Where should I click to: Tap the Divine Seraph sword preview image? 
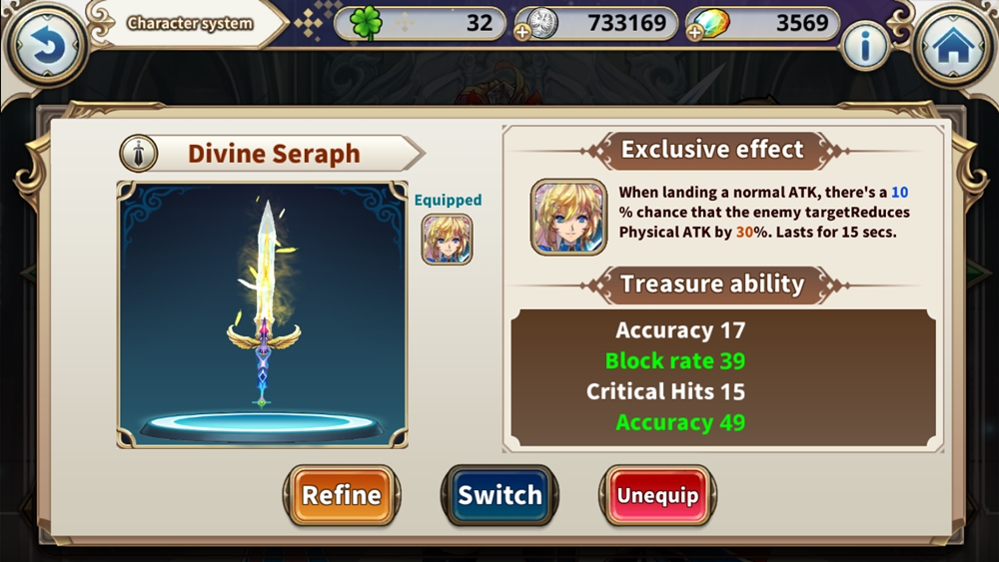tap(262, 315)
